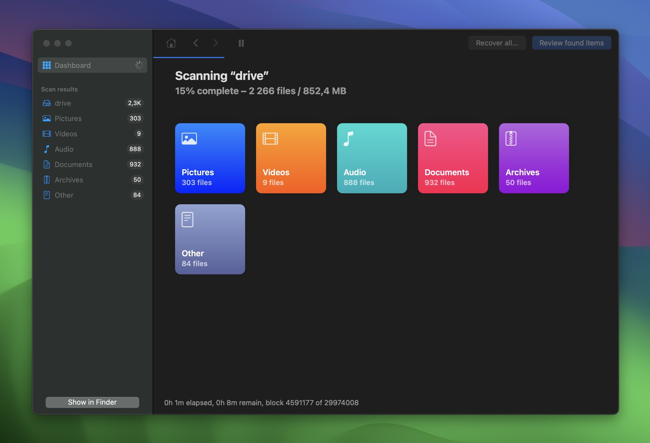Navigate back using left arrow
Image resolution: width=650 pixels, height=443 pixels.
pos(196,42)
